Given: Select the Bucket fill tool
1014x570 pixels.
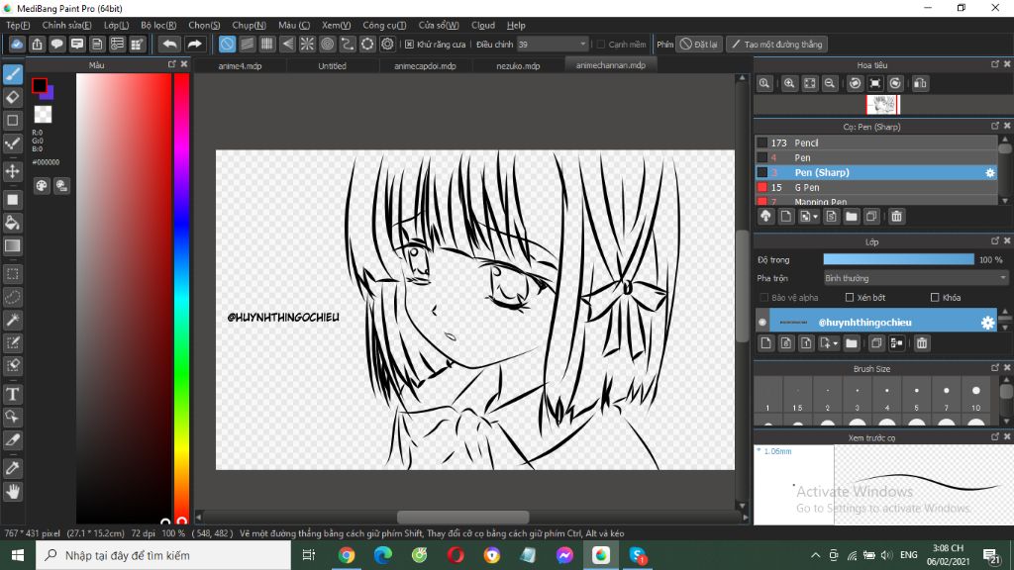Looking at the screenshot, I should tap(13, 223).
